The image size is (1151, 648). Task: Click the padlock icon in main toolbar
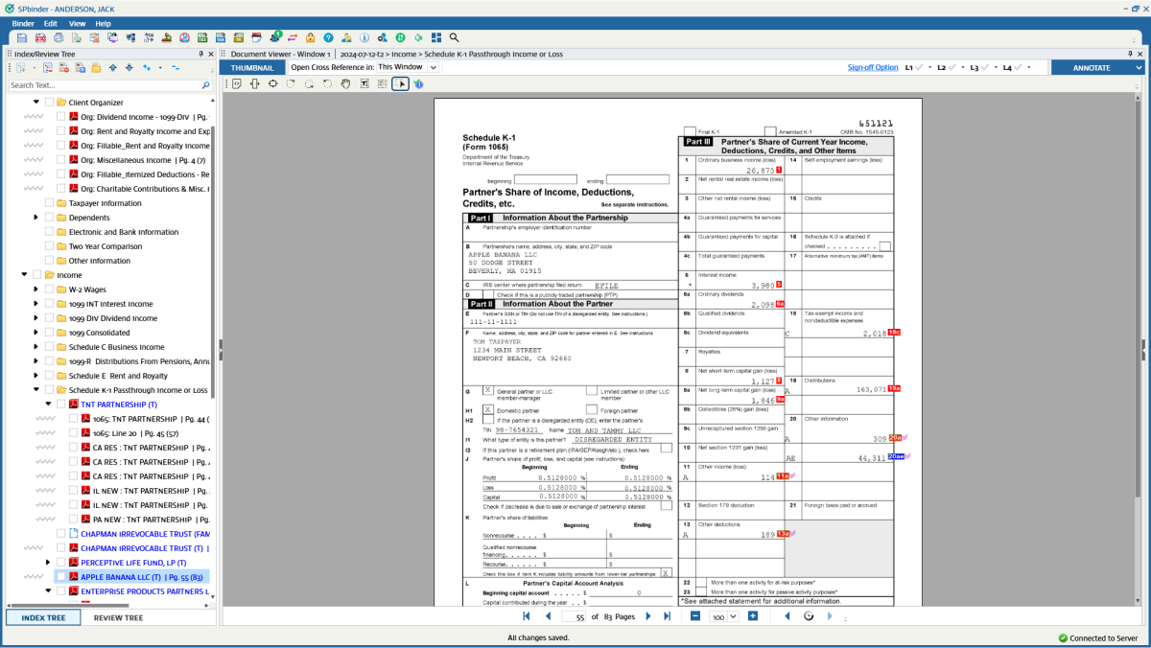pyautogui.click(x=310, y=37)
